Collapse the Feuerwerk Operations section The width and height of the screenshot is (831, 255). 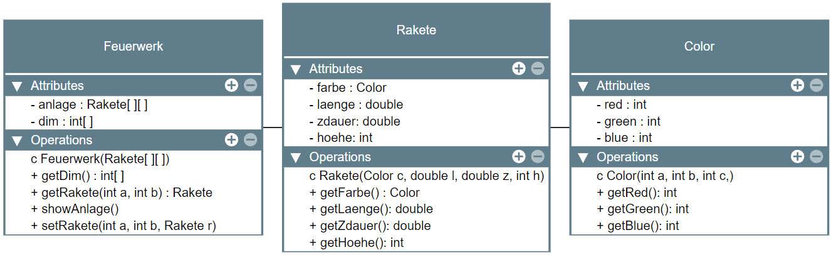coord(18,141)
